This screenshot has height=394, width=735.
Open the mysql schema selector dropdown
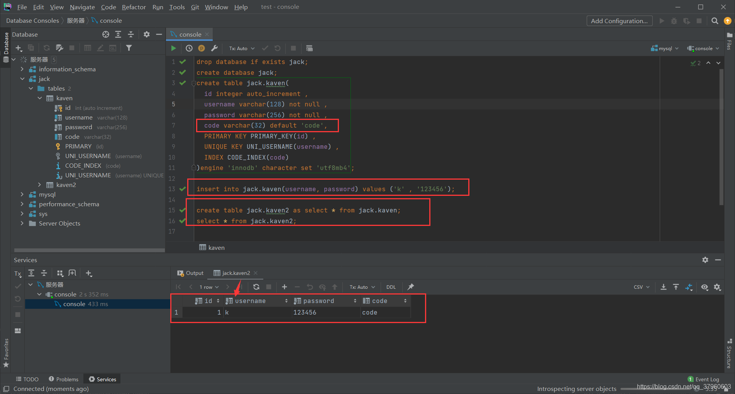(x=665, y=48)
